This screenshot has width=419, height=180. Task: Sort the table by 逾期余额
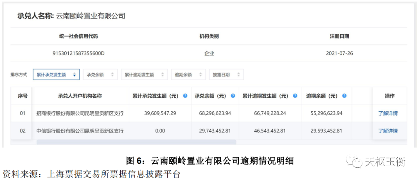(188, 75)
